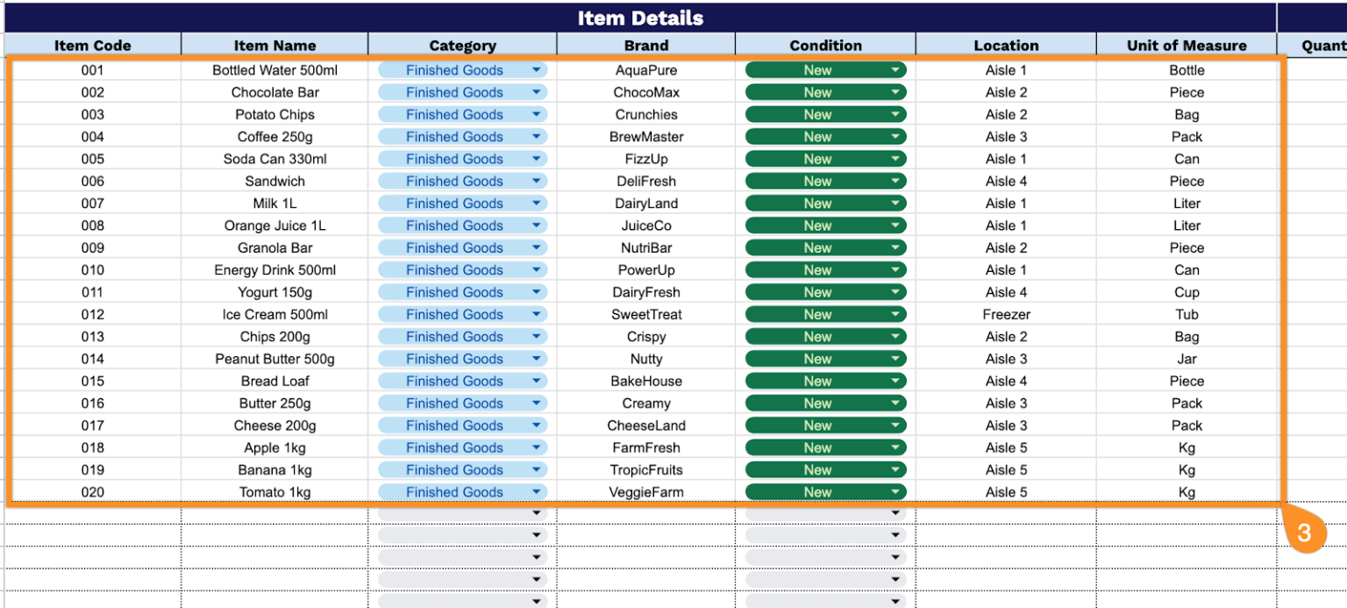Open the empty Category dropdown below row 020
Viewport: 1347px width, 608px height.
pyautogui.click(x=538, y=512)
